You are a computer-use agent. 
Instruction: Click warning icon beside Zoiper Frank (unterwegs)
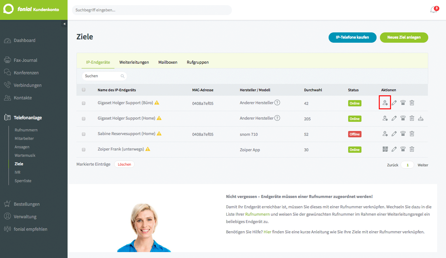pyautogui.click(x=148, y=149)
